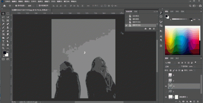
Task: Select the Eyedropper tool
Action: 3,24
